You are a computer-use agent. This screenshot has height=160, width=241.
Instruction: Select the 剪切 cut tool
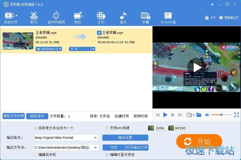pos(34,18)
